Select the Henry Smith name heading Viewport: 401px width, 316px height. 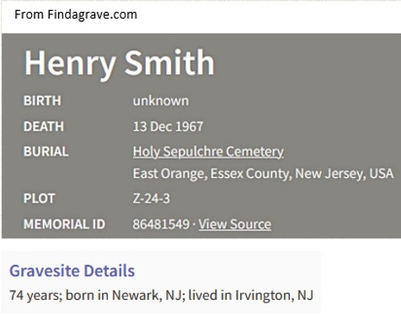(120, 63)
